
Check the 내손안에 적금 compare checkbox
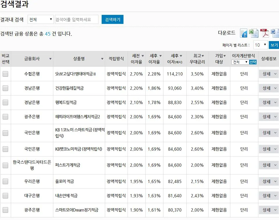pos(5,196)
